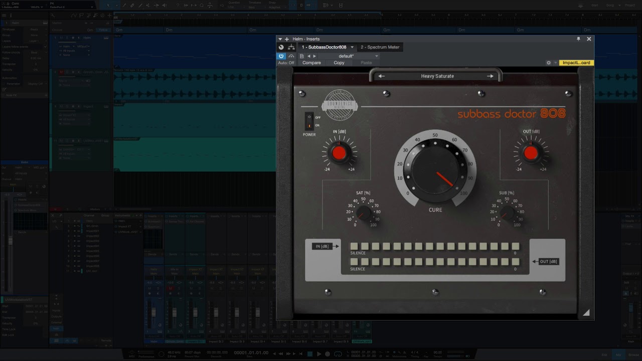Step to previous Subbass Doctor preset arrow

[x=382, y=76]
